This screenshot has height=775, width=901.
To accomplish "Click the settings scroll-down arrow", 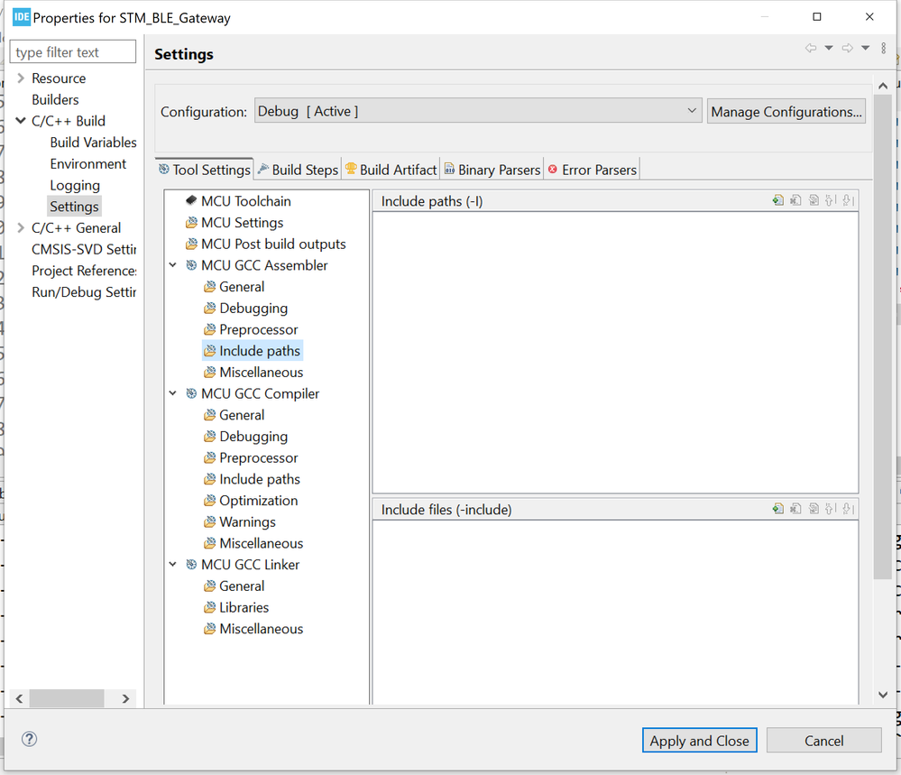I will pyautogui.click(x=883, y=695).
